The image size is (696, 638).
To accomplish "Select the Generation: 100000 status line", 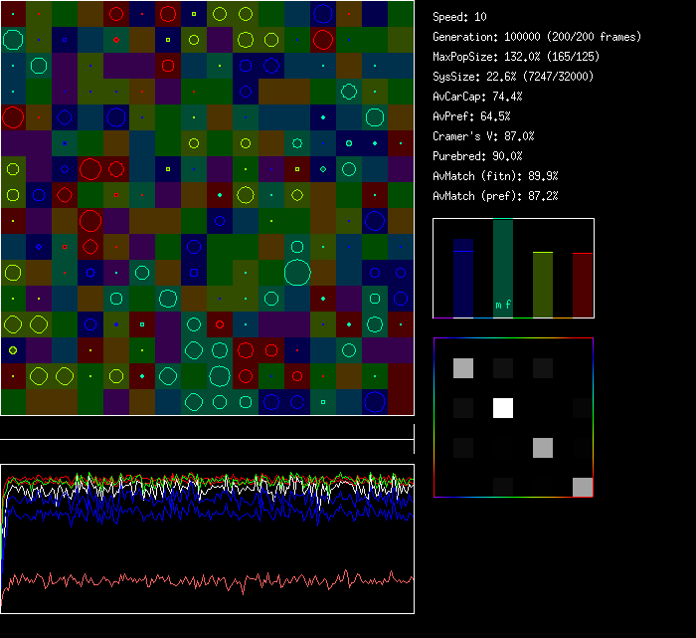I will point(537,37).
